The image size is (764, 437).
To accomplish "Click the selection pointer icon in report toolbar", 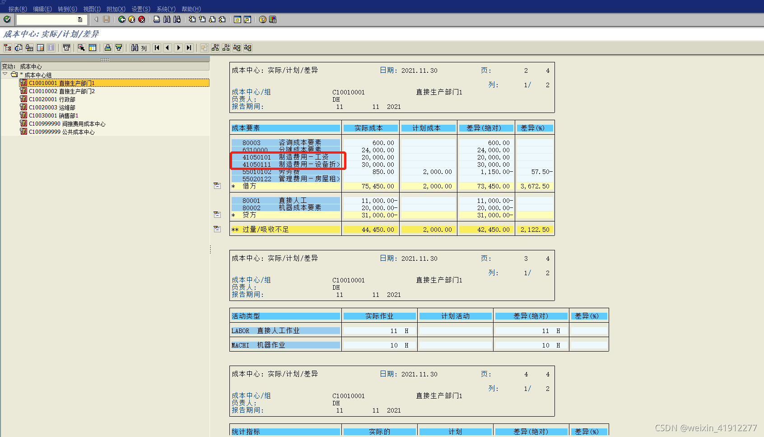I will coord(82,48).
